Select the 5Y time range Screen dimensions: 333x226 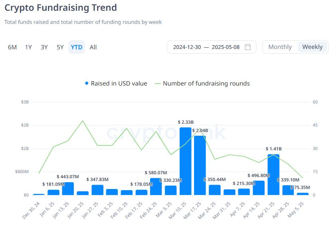tap(60, 47)
